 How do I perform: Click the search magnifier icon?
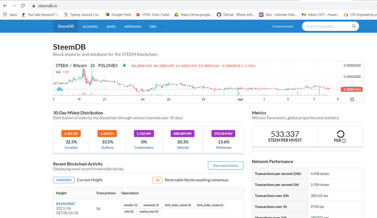click(354, 26)
